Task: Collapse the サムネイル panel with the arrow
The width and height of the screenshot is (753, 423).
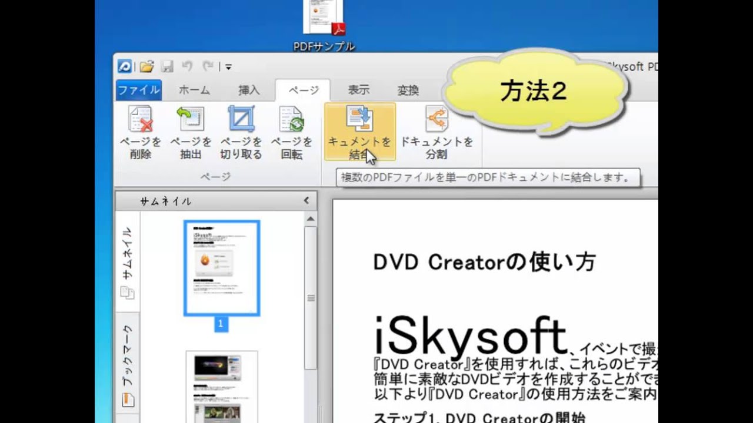Action: (306, 200)
